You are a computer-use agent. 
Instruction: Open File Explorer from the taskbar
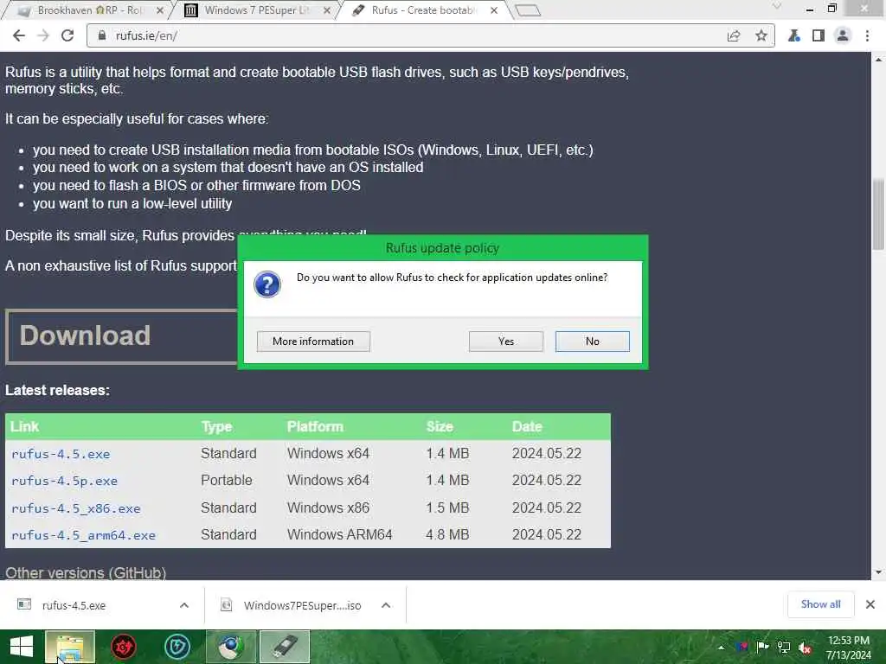70,647
